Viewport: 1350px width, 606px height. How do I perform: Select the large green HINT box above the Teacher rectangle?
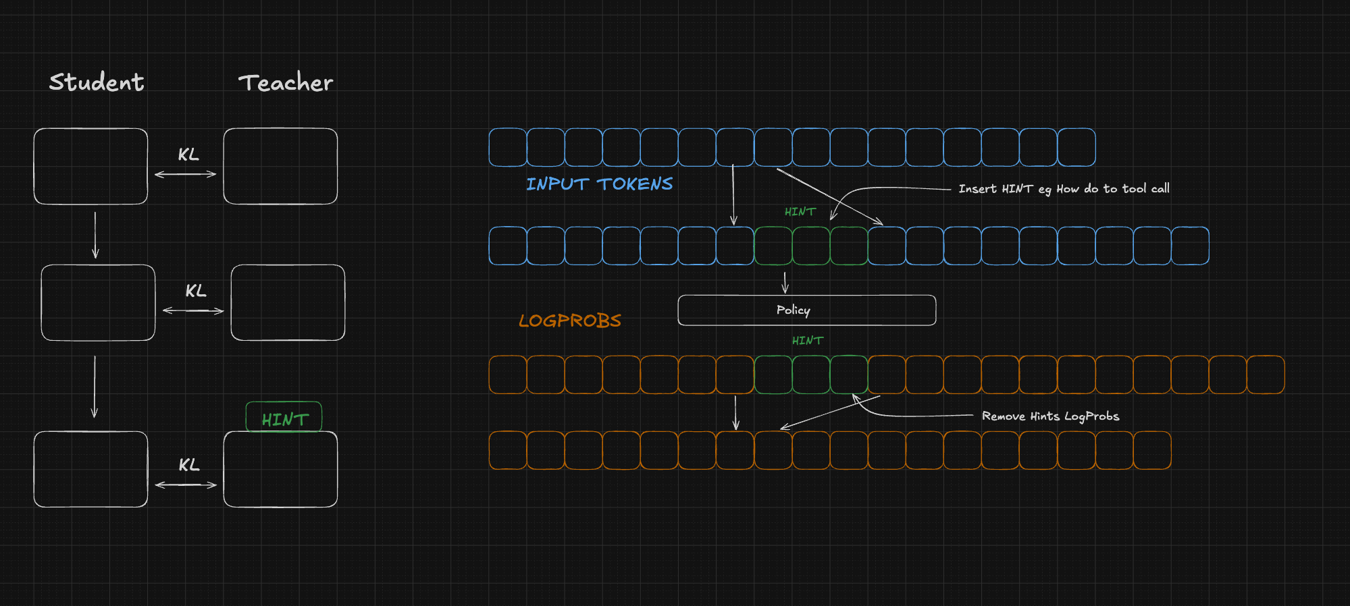[284, 417]
